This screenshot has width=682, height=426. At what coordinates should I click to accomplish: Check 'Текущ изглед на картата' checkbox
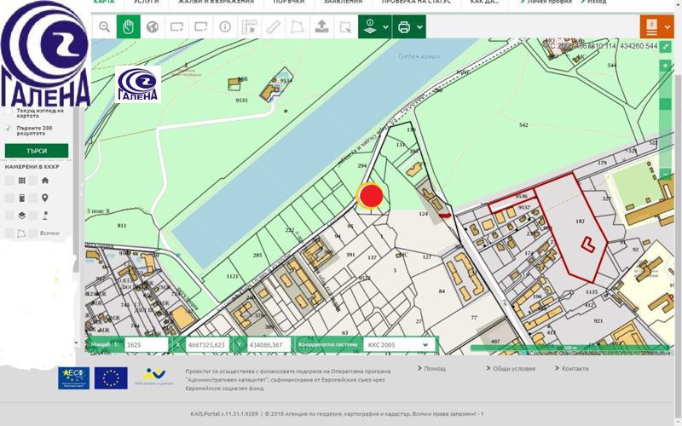click(9, 112)
